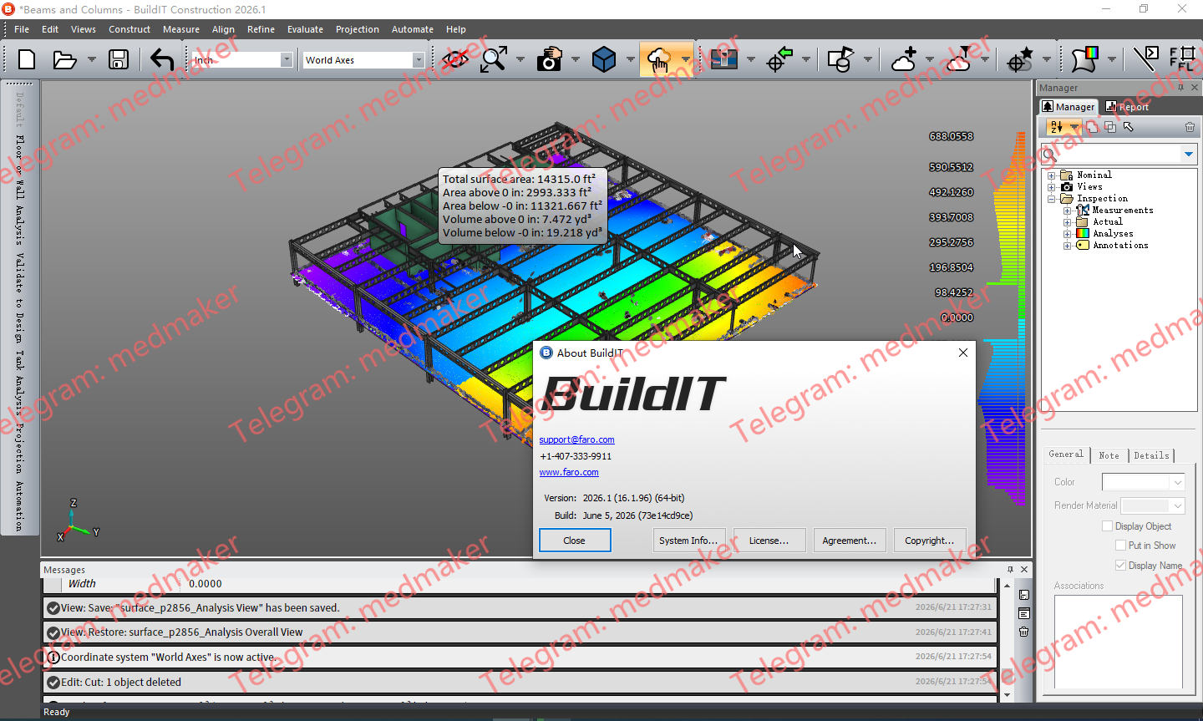The height and width of the screenshot is (721, 1203).
Task: Click the Associations list box
Action: pyautogui.click(x=1119, y=641)
